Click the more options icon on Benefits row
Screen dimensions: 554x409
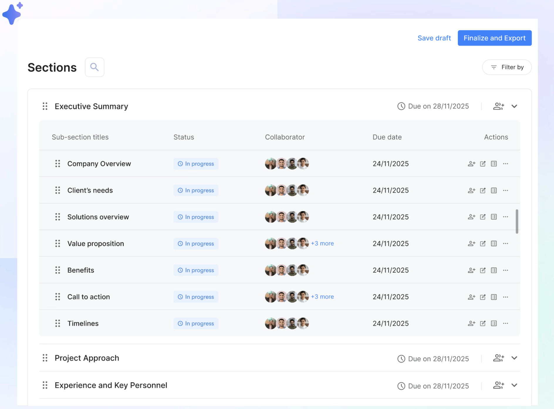pos(505,270)
